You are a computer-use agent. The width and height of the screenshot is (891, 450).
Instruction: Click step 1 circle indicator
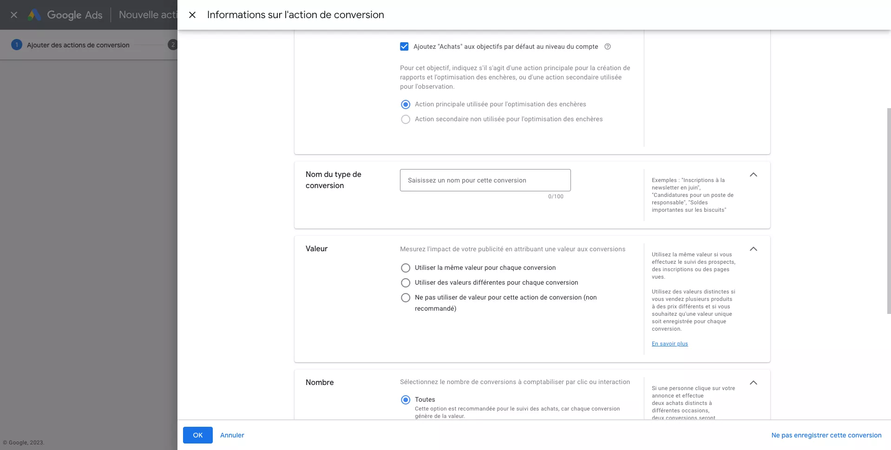[17, 45]
